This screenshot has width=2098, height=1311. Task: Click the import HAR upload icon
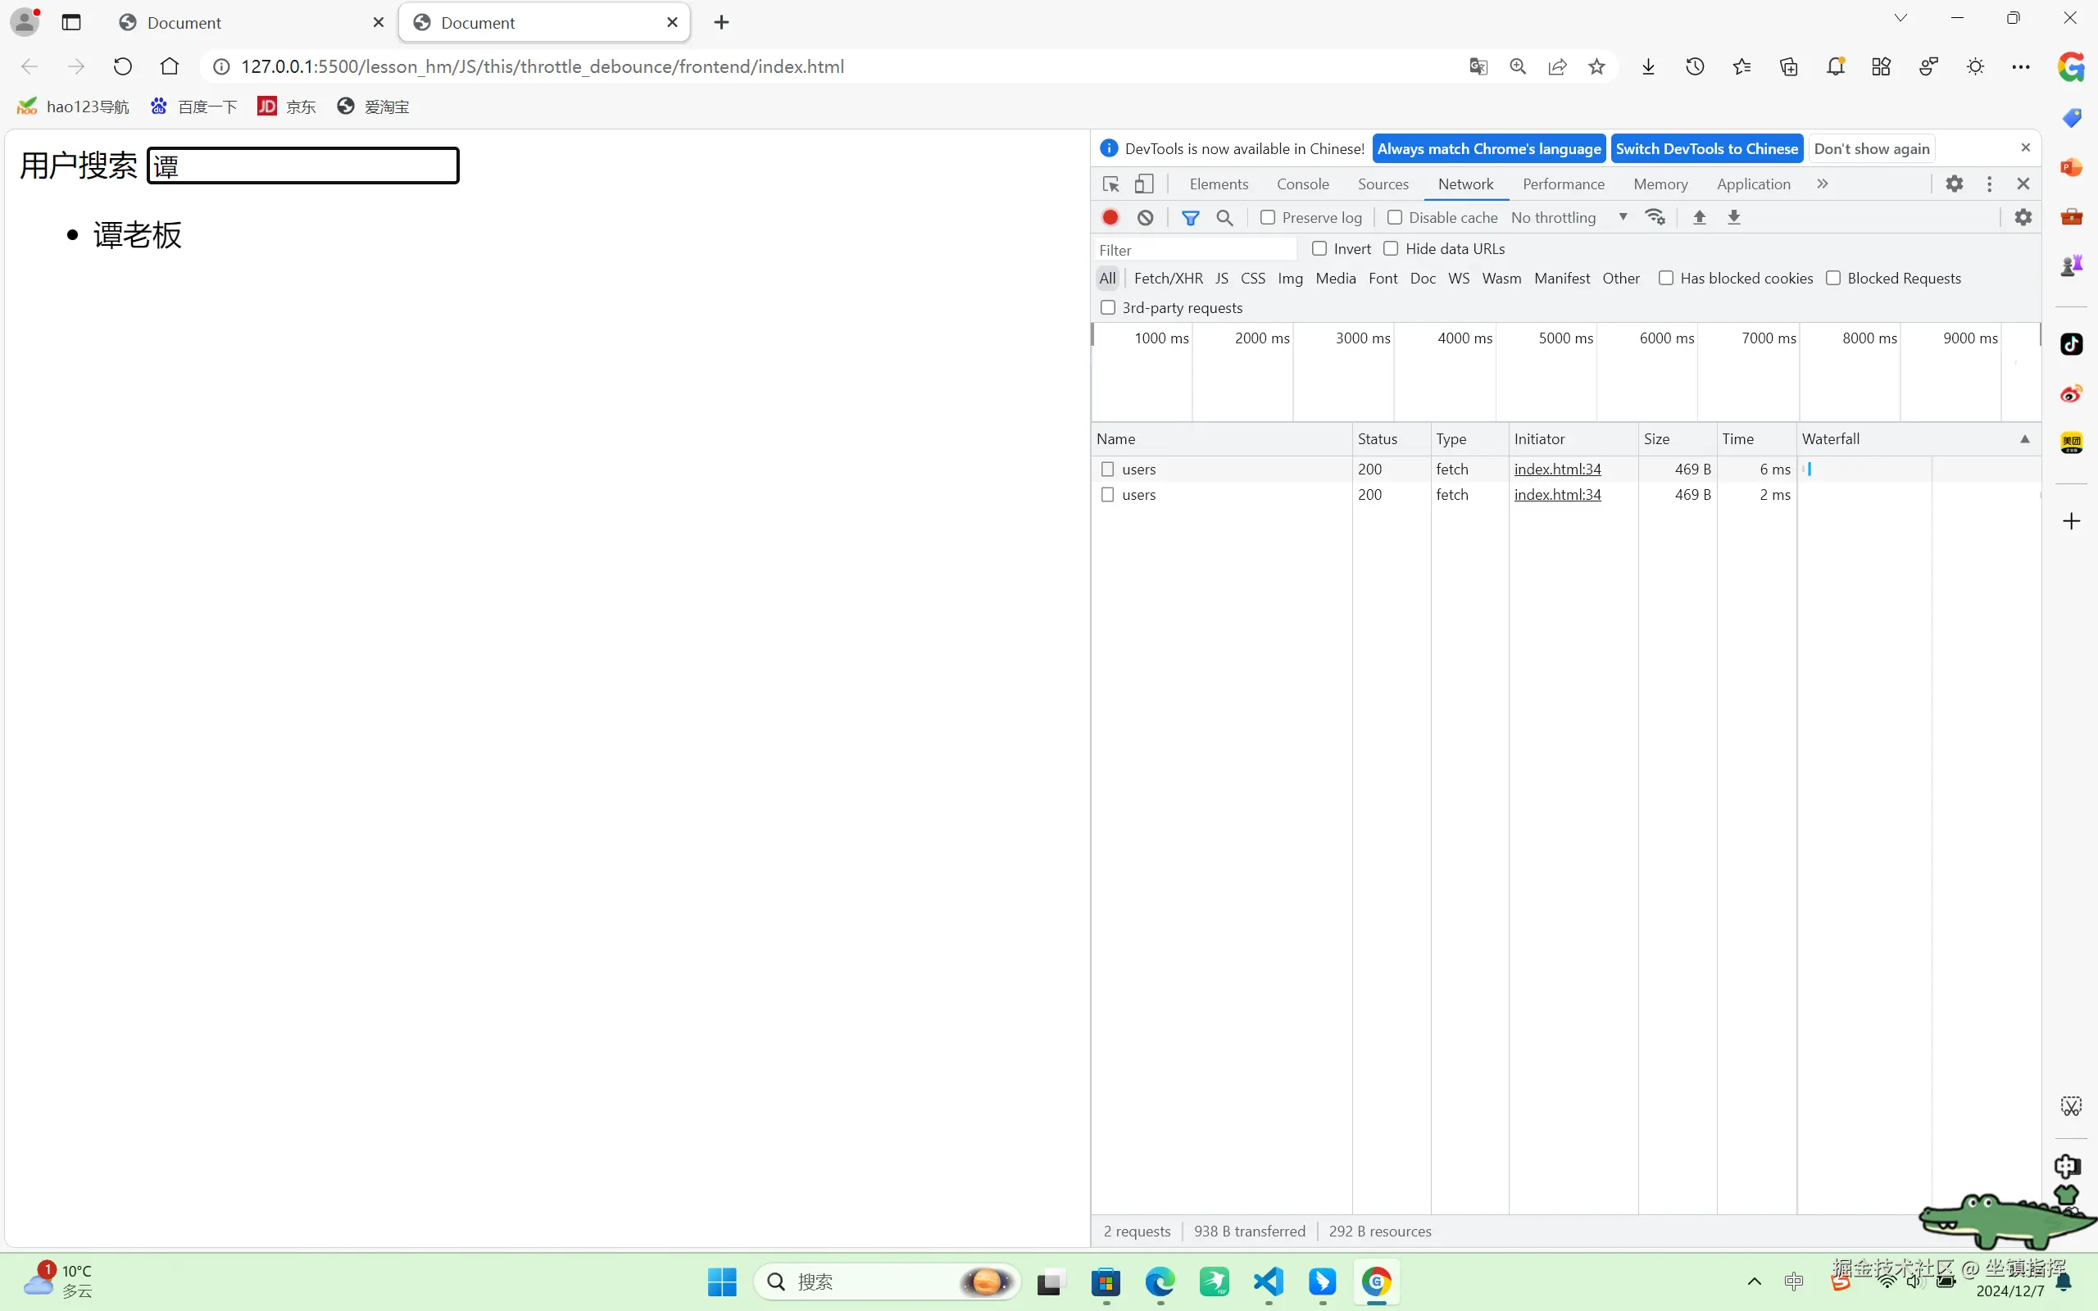coord(1699,218)
